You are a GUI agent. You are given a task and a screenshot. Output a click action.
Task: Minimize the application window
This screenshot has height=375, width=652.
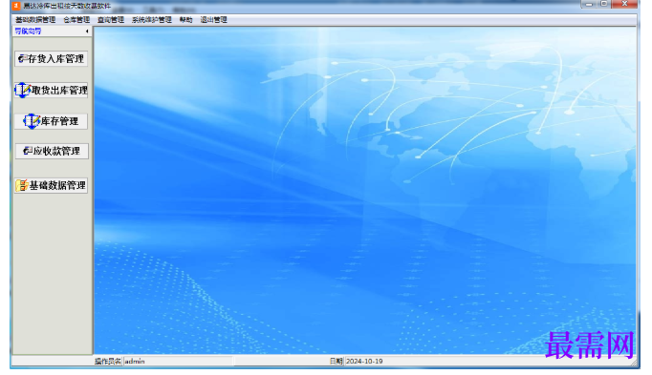(589, 4)
